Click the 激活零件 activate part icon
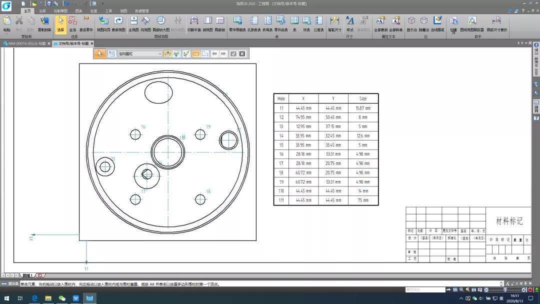Viewport: 540px width, 304px height. point(86,24)
